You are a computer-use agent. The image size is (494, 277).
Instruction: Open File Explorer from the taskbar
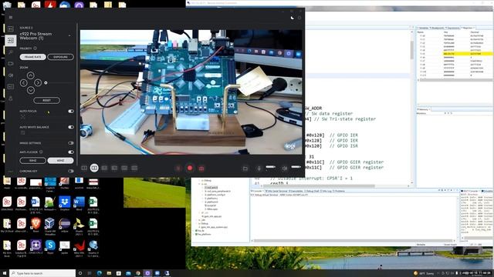(x=109, y=273)
